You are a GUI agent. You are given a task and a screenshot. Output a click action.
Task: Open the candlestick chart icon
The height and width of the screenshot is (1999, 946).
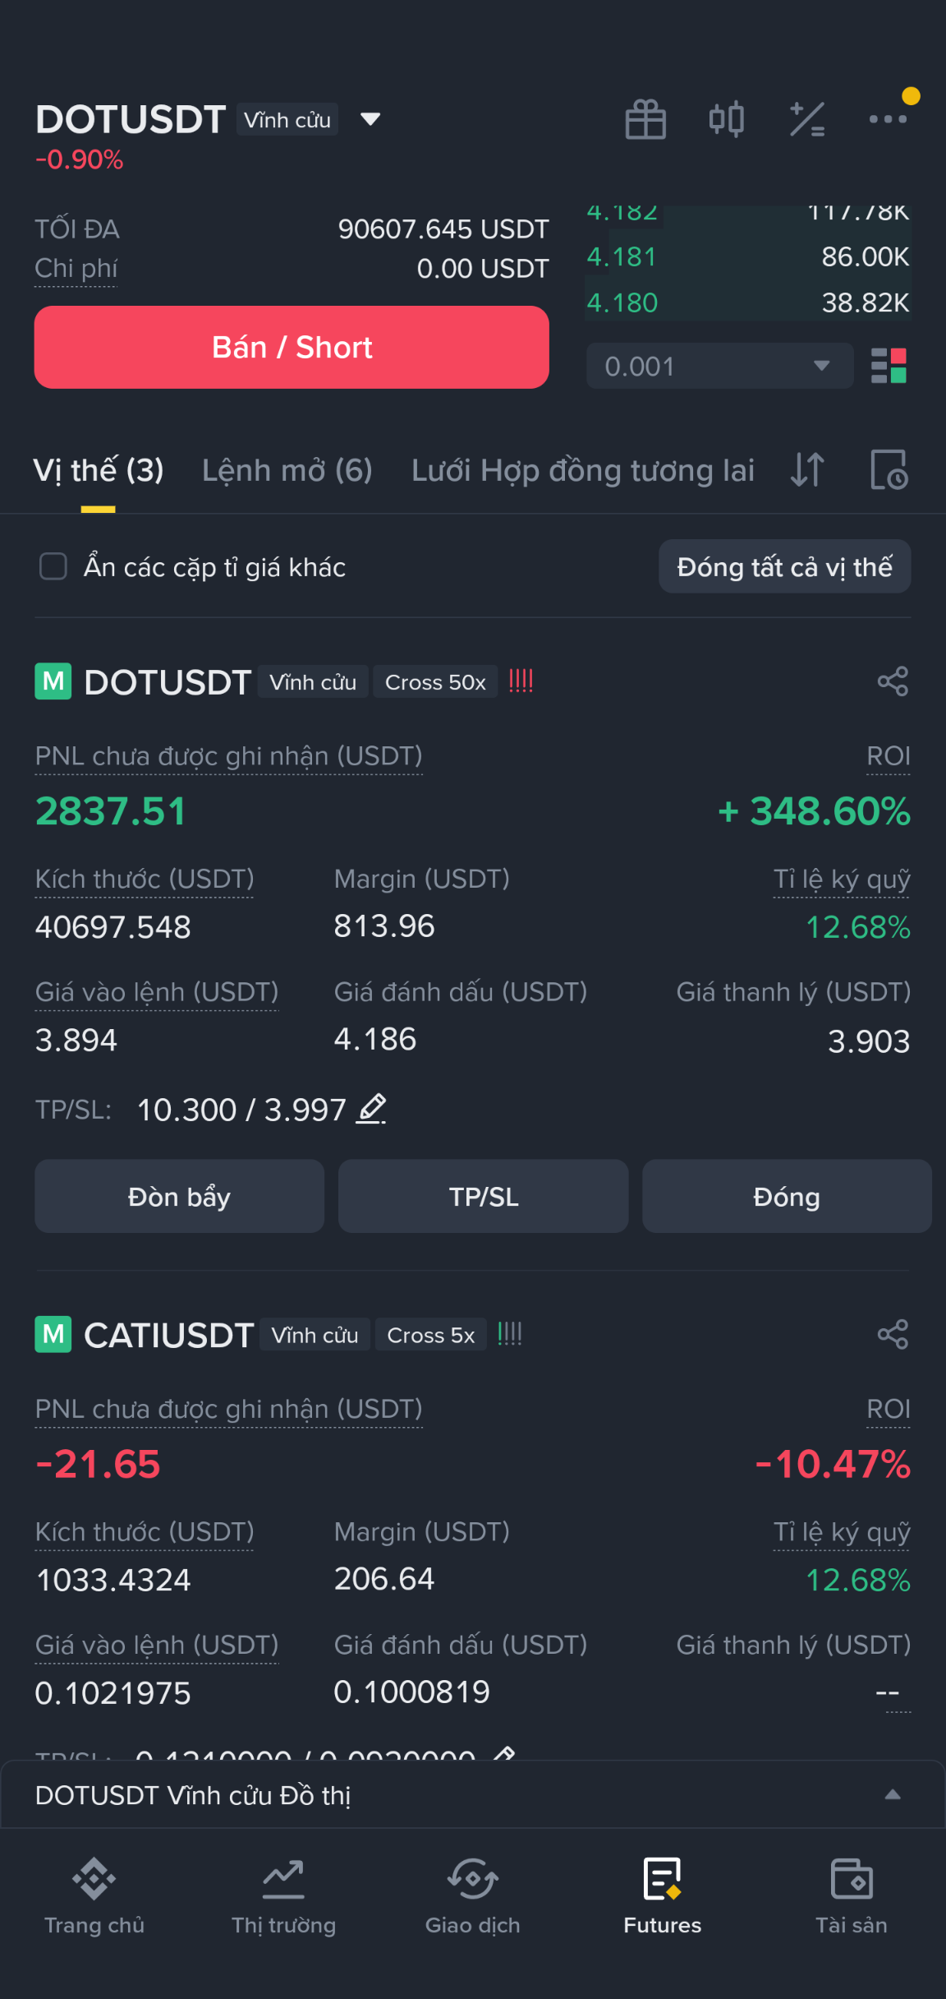(x=727, y=120)
